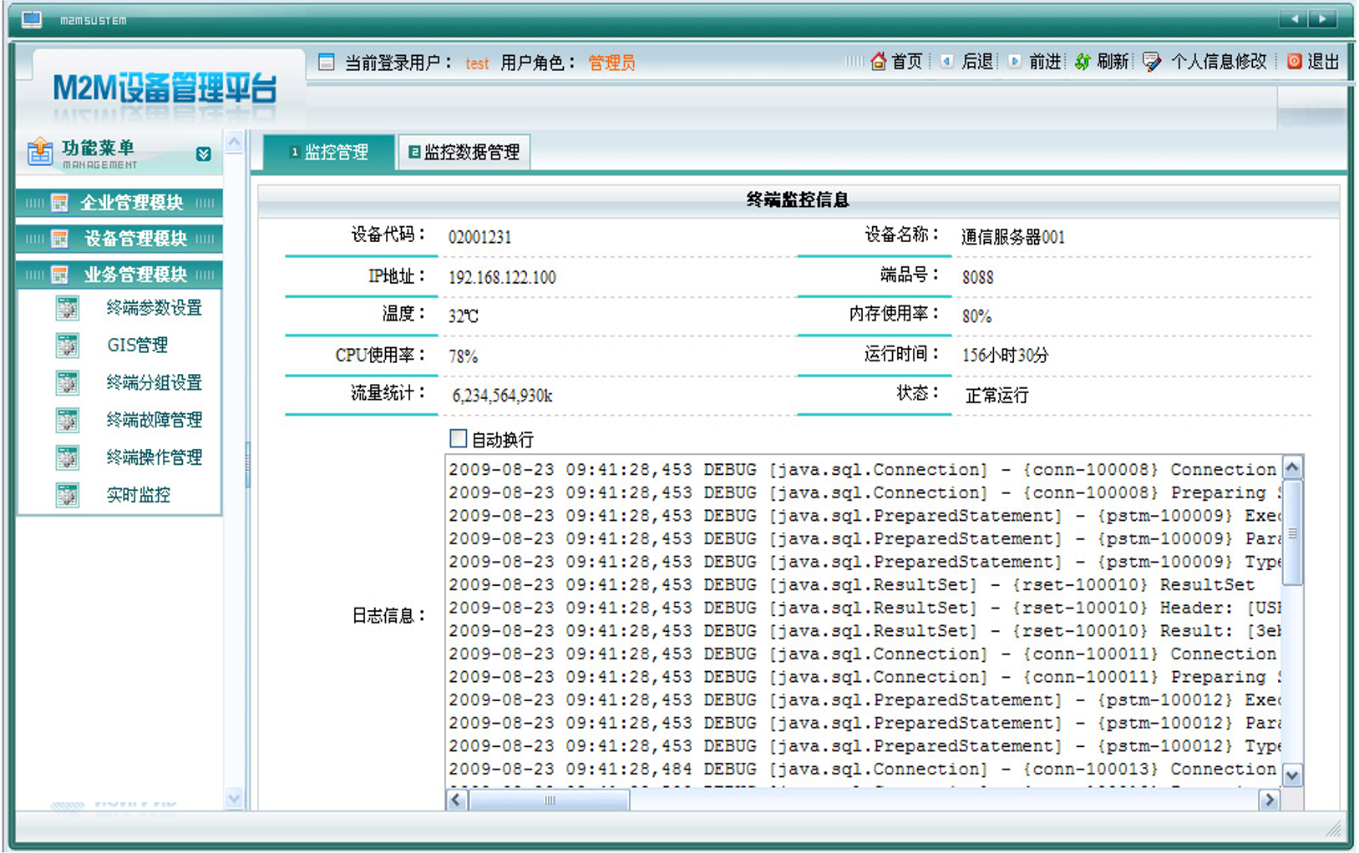Click the log scrollbar up arrow
Screen dimensions: 1359x853
1292,467
